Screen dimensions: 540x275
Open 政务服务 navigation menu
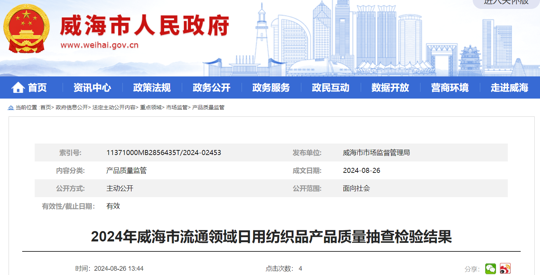[x=271, y=87]
